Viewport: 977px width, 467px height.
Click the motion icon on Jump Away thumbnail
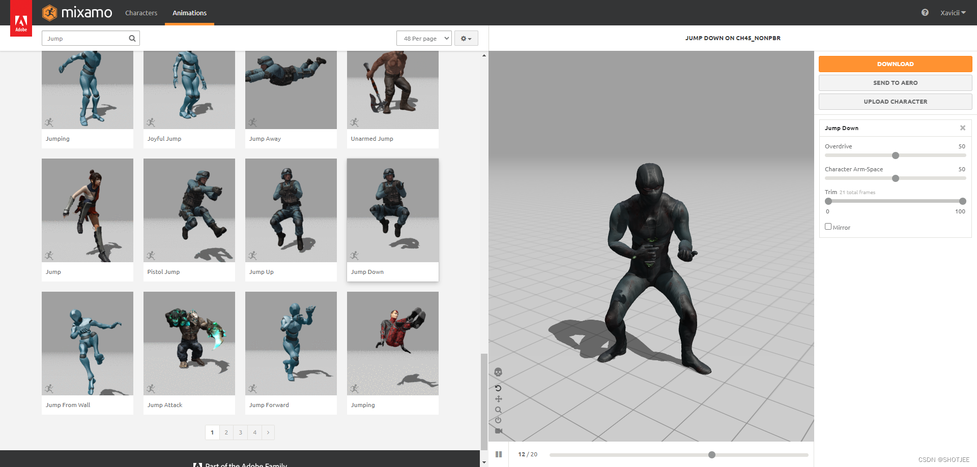coord(253,122)
